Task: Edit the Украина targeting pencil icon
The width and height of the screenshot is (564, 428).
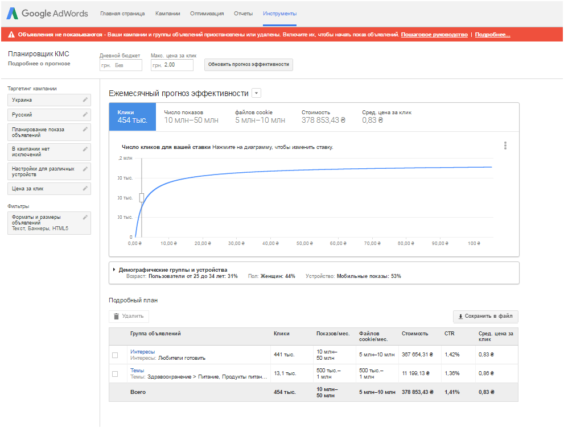Action: pos(85,100)
